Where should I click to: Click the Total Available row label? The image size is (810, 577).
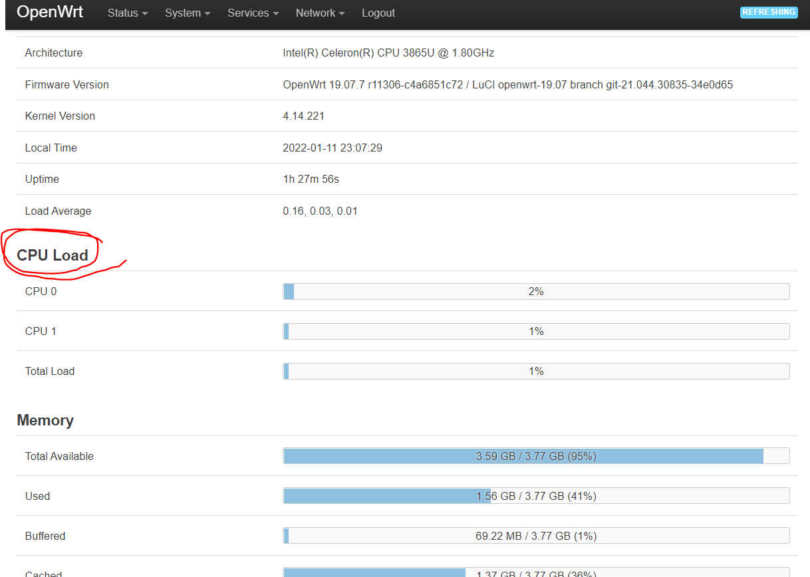pyautogui.click(x=59, y=456)
